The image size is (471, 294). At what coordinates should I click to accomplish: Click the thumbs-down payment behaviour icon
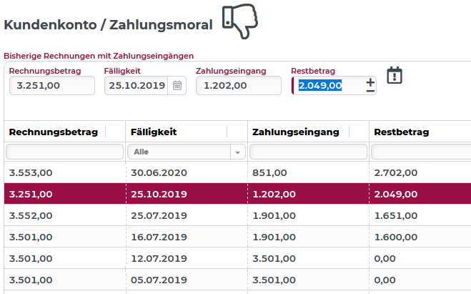pyautogui.click(x=239, y=21)
